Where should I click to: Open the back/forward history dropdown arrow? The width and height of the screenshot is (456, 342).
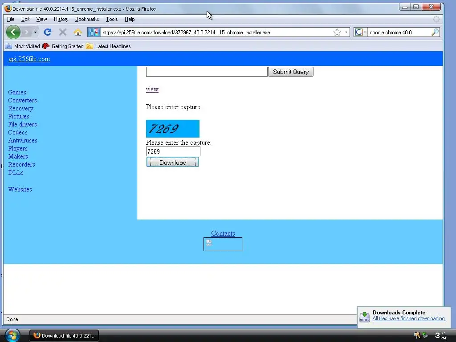pyautogui.click(x=35, y=32)
